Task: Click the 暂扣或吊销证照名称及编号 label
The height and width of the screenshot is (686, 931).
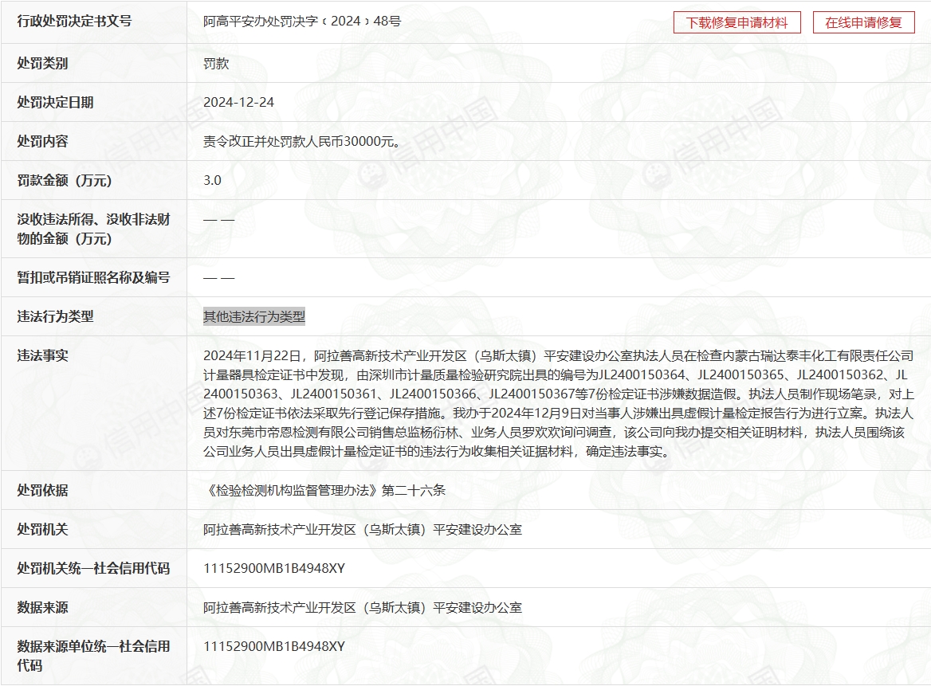Action: click(x=93, y=277)
